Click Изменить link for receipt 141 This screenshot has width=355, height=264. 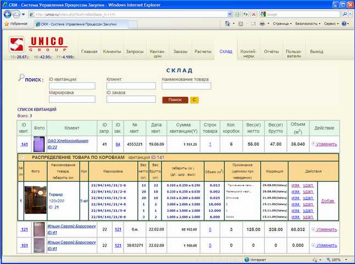pos(326,144)
